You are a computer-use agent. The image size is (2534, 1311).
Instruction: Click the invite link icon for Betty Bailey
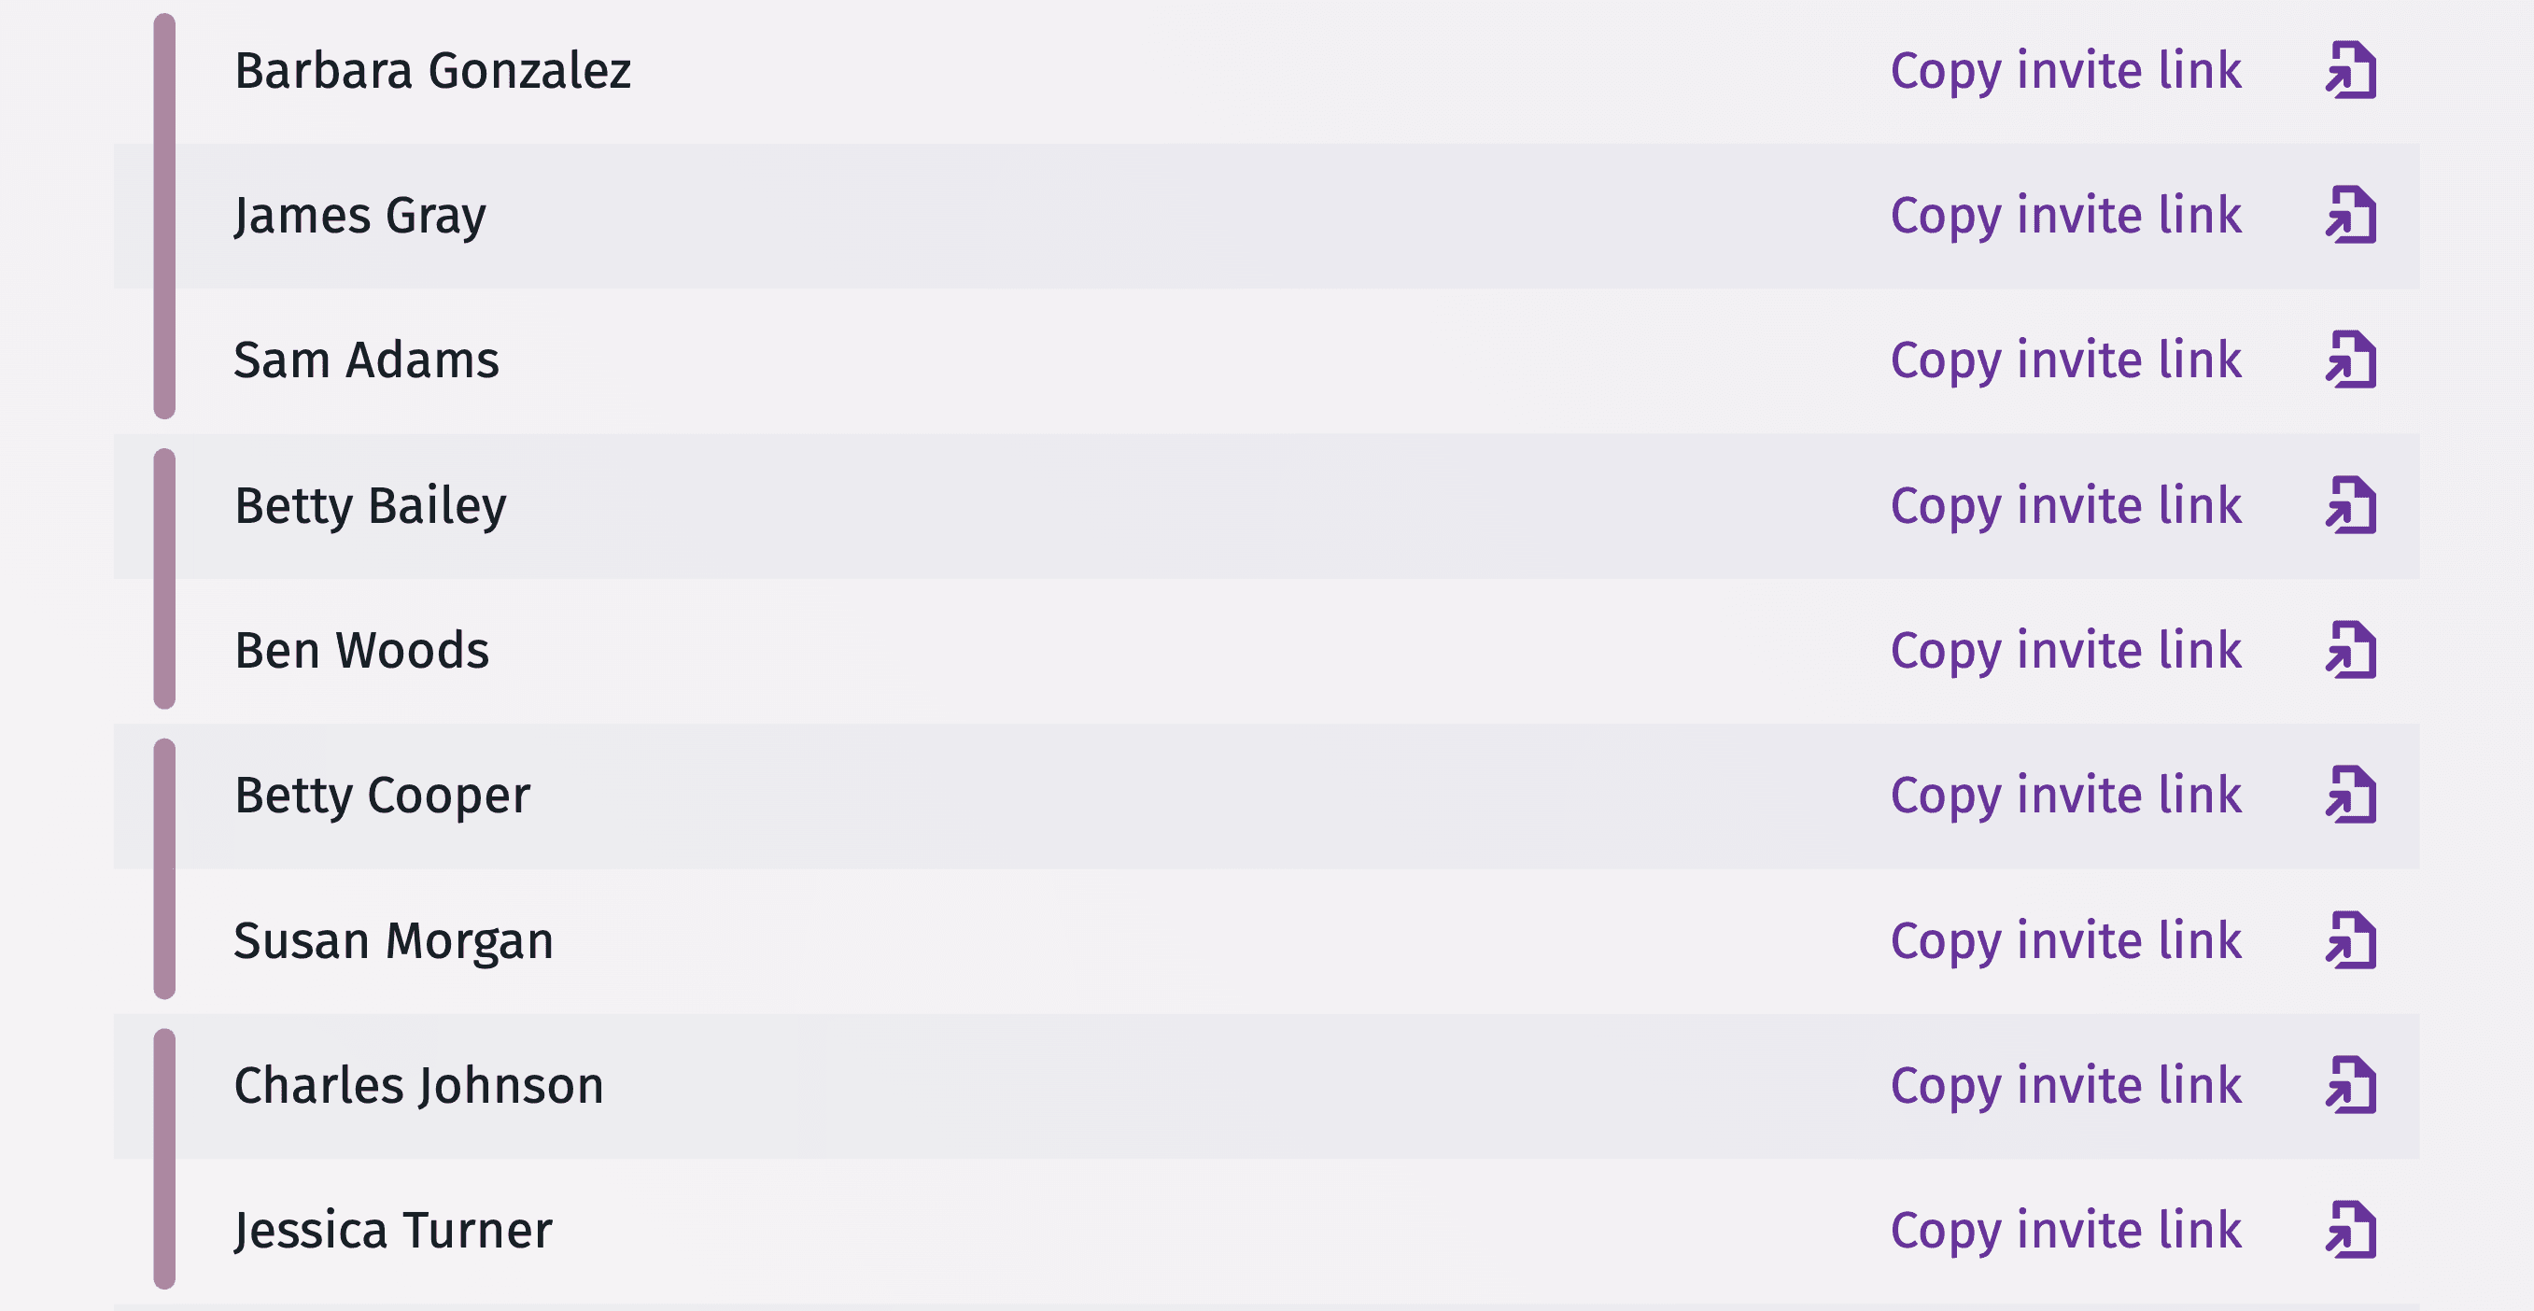[2352, 505]
